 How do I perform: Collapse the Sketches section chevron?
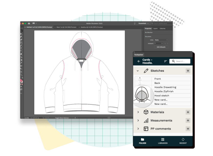(x=138, y=71)
